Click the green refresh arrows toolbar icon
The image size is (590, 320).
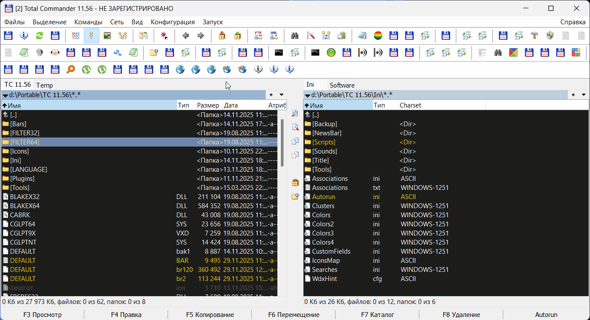(40, 36)
